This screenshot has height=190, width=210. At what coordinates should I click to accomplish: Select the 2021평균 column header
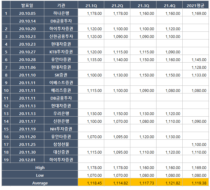coord(196,5)
